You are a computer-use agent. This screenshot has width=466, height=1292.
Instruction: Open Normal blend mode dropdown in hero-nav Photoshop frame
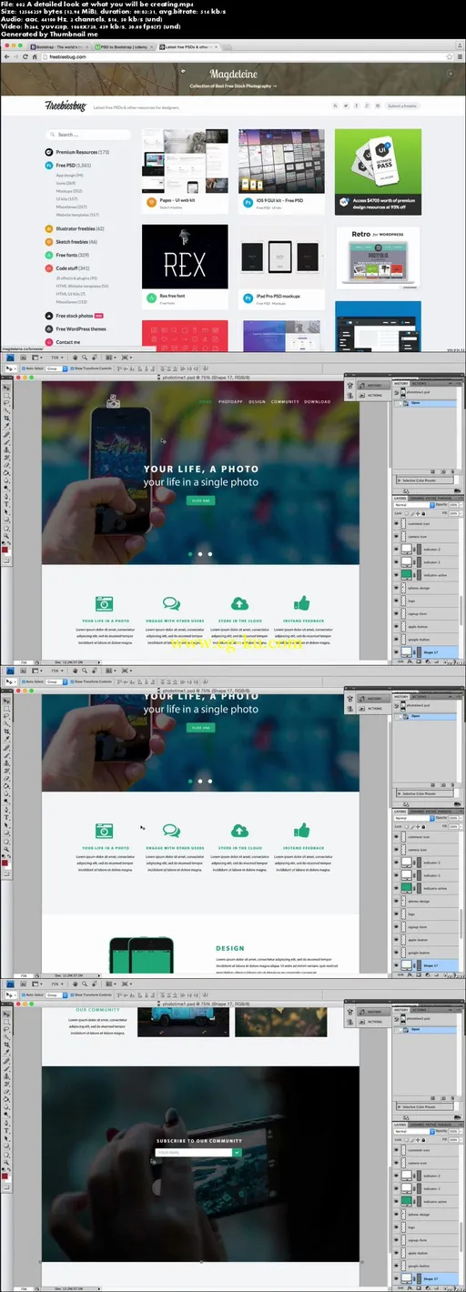412,506
